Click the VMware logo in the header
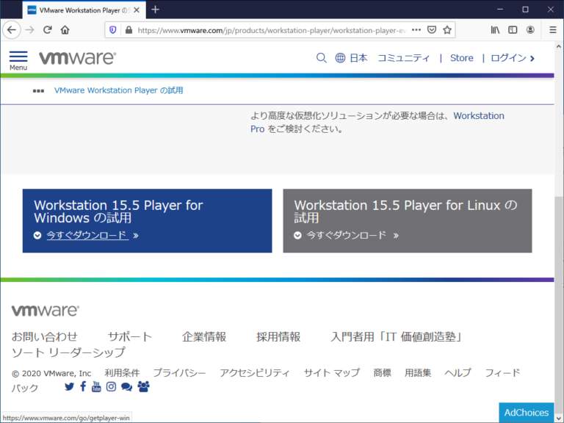 pyautogui.click(x=78, y=58)
